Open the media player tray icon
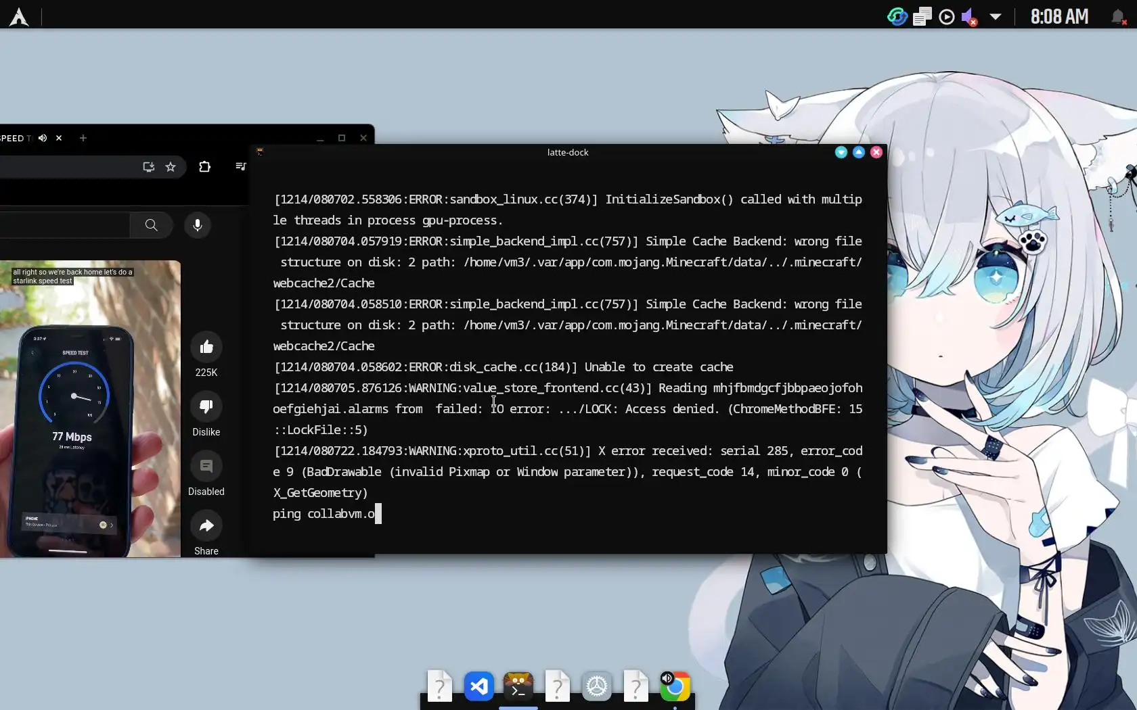 [947, 17]
